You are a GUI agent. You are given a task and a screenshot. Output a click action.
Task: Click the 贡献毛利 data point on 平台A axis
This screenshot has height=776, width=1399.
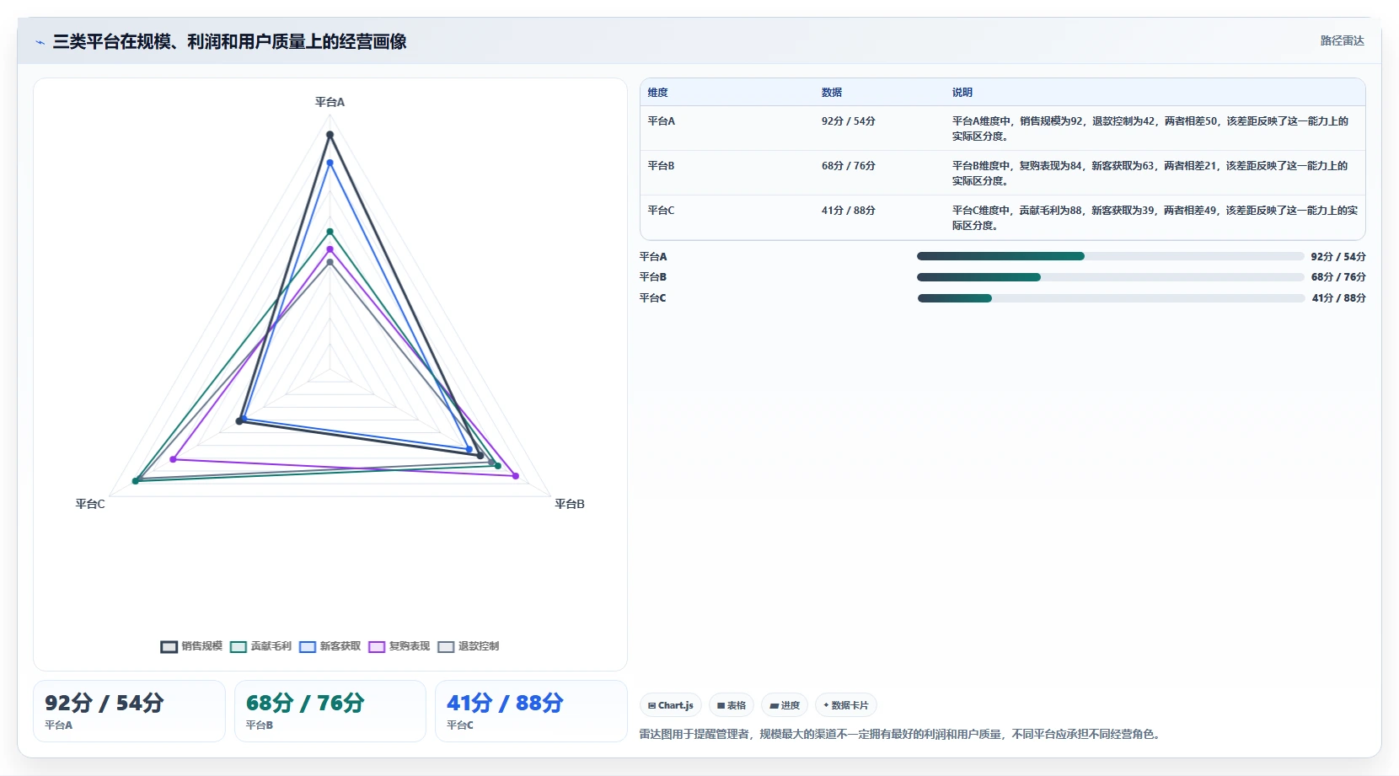coord(330,232)
